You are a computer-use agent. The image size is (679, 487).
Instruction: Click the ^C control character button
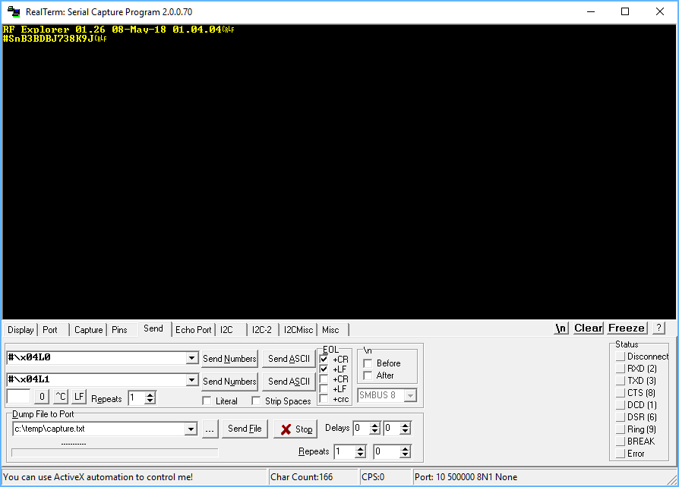click(x=59, y=395)
